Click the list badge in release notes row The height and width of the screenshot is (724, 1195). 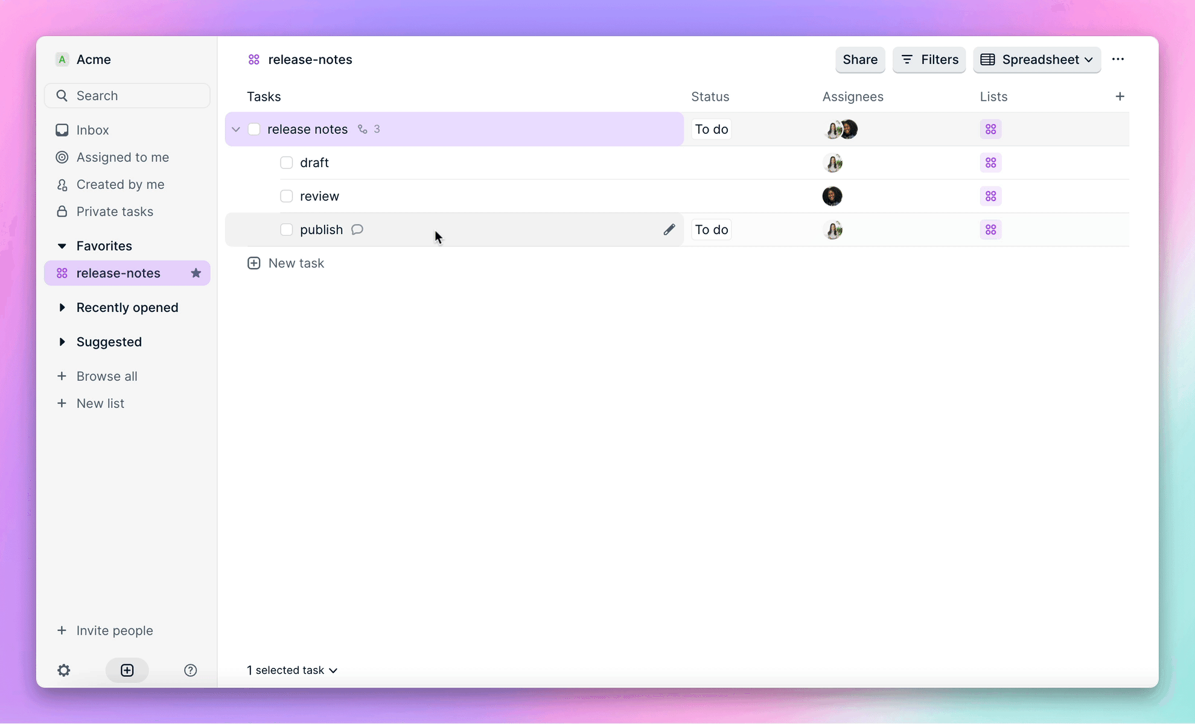pyautogui.click(x=990, y=129)
